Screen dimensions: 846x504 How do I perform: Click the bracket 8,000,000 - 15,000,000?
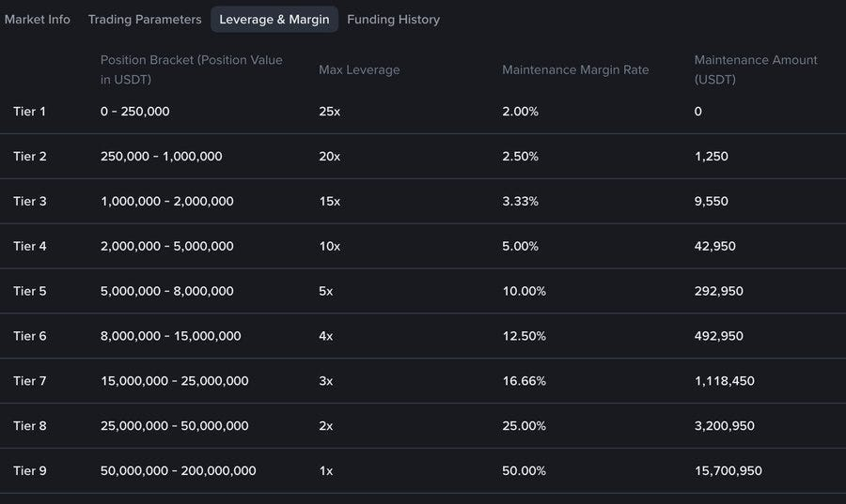tap(170, 336)
